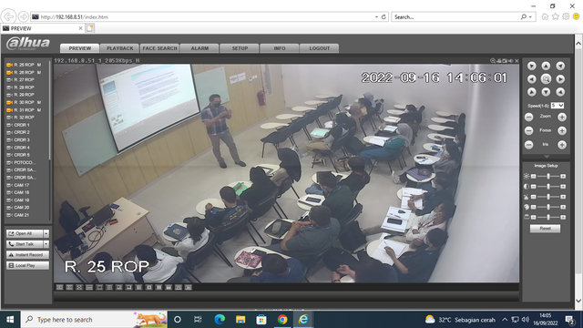Click the Dahua logo

tap(28, 44)
